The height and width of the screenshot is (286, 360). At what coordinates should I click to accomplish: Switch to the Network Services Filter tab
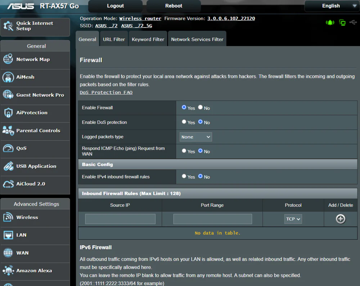click(197, 39)
